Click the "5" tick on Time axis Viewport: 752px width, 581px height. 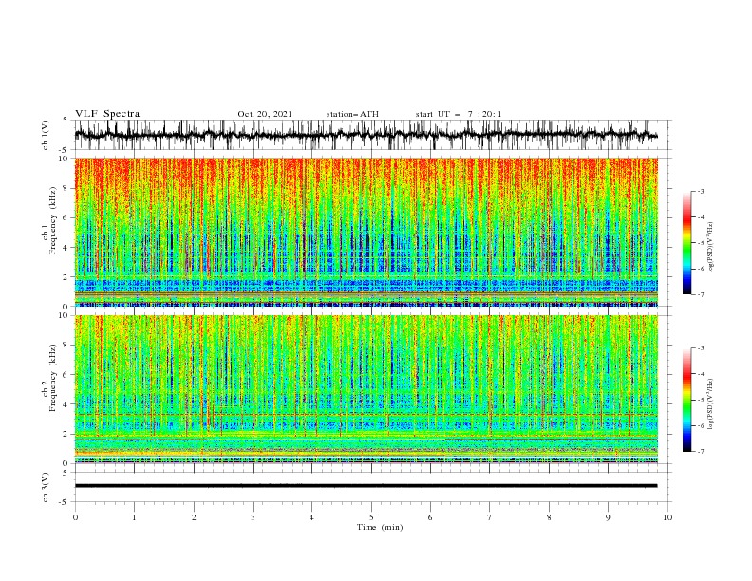pyautogui.click(x=371, y=517)
